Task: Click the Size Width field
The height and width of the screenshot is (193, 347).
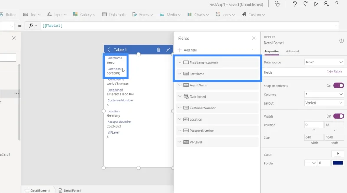Action: click(314, 137)
